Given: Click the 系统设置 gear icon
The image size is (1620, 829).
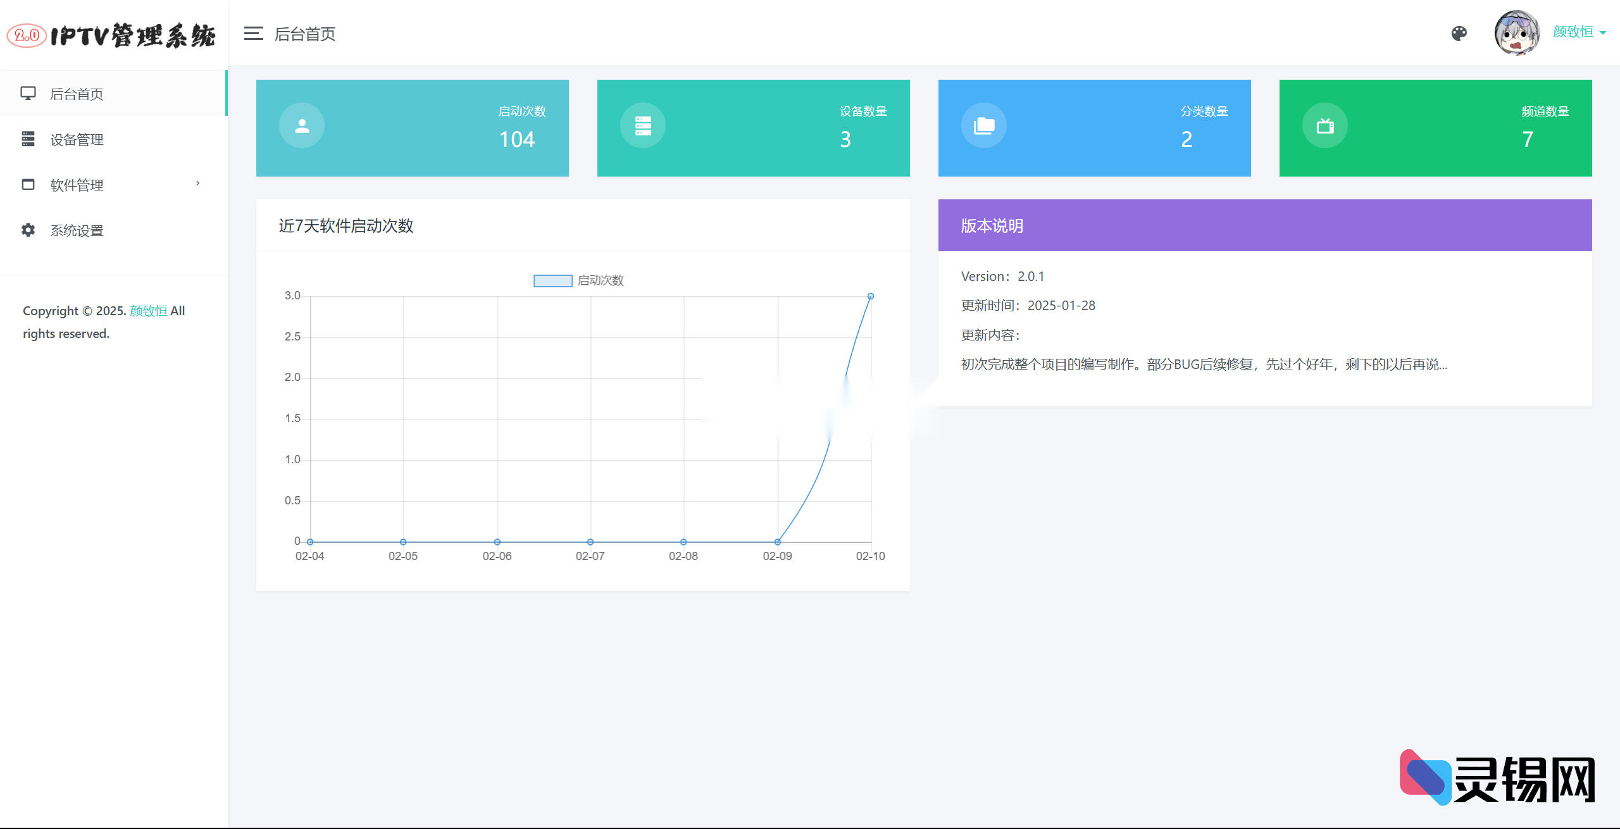Looking at the screenshot, I should click(x=28, y=230).
